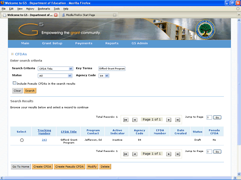Click the Delete button

[105, 166]
